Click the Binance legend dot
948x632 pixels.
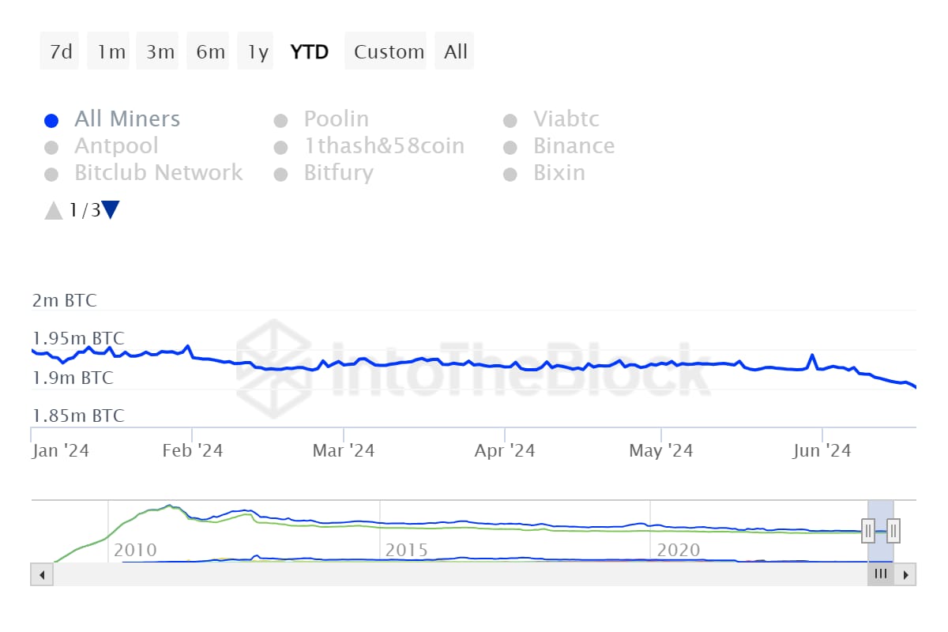click(510, 148)
